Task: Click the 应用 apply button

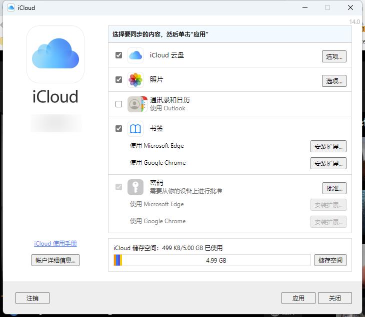Action: [298, 298]
